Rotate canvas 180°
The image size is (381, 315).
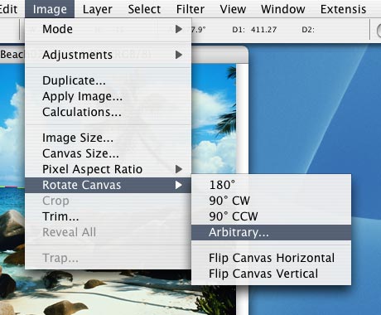click(271, 185)
